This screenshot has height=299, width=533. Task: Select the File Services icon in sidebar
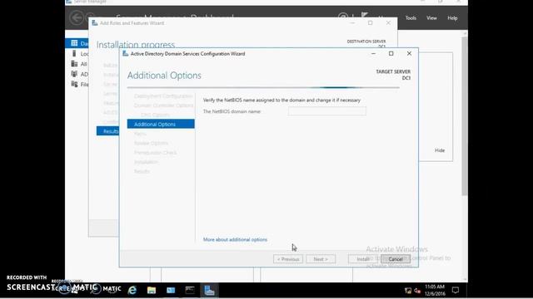point(74,84)
